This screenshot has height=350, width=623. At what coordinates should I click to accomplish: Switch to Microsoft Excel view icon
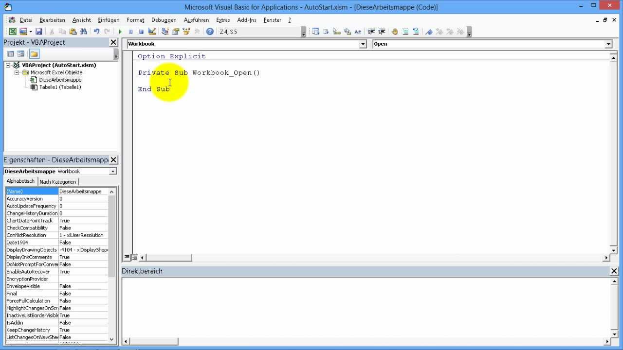pos(13,32)
